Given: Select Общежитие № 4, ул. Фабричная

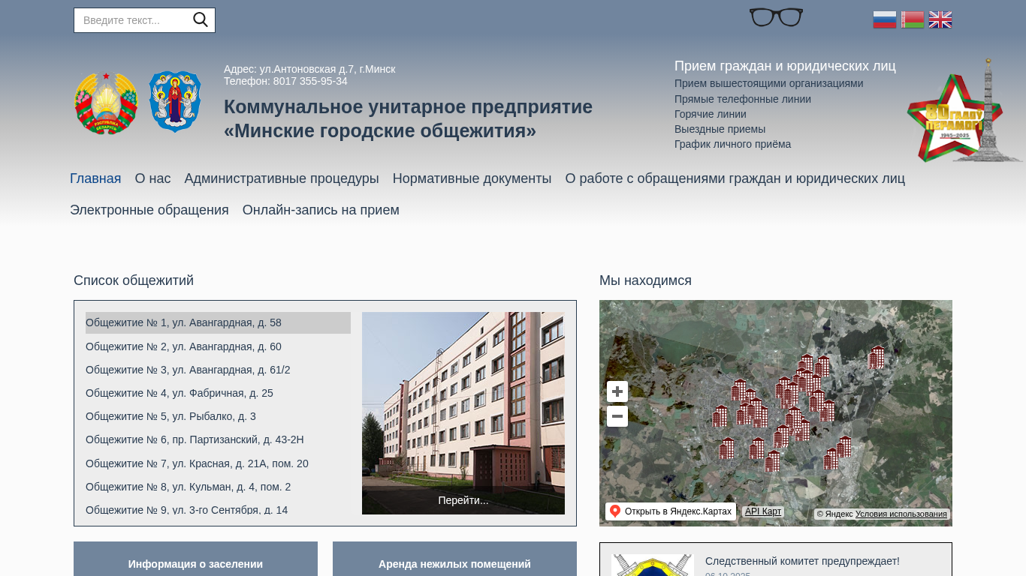Looking at the screenshot, I should pyautogui.click(x=180, y=393).
